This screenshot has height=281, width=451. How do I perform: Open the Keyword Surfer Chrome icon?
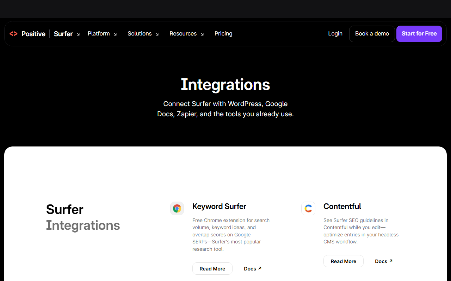tap(177, 209)
